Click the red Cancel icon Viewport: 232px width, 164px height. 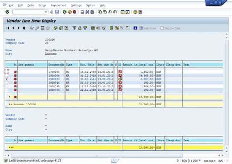(x=75, y=12)
